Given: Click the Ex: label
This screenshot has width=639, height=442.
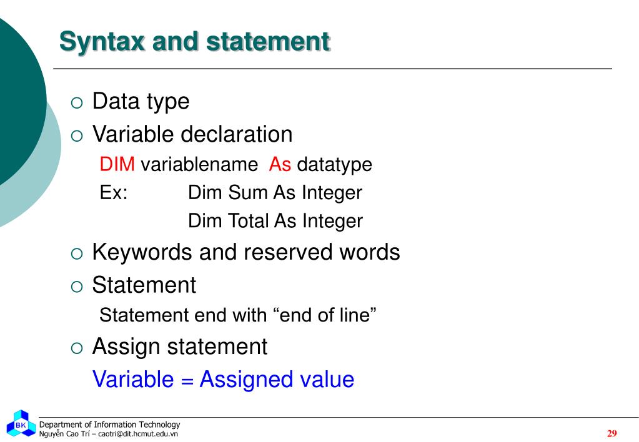Looking at the screenshot, I should 114,192.
